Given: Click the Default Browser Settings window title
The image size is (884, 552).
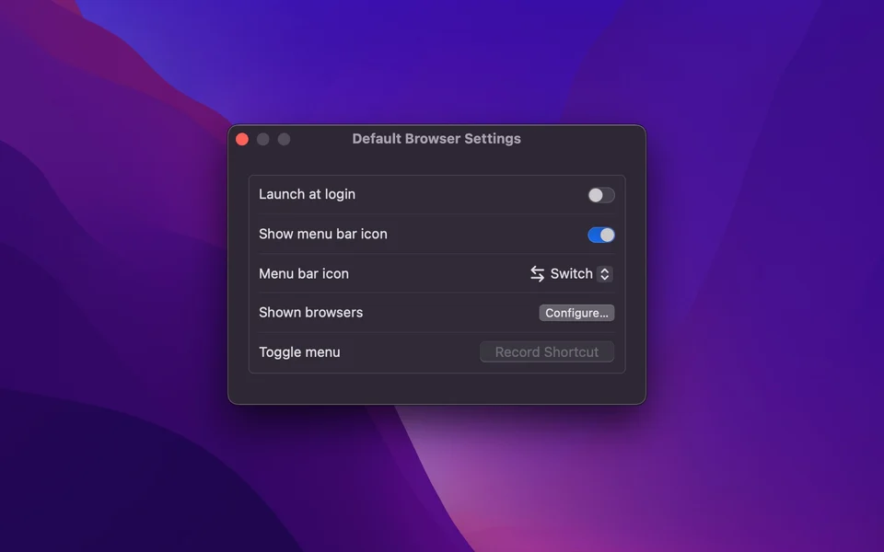Looking at the screenshot, I should click(x=436, y=139).
